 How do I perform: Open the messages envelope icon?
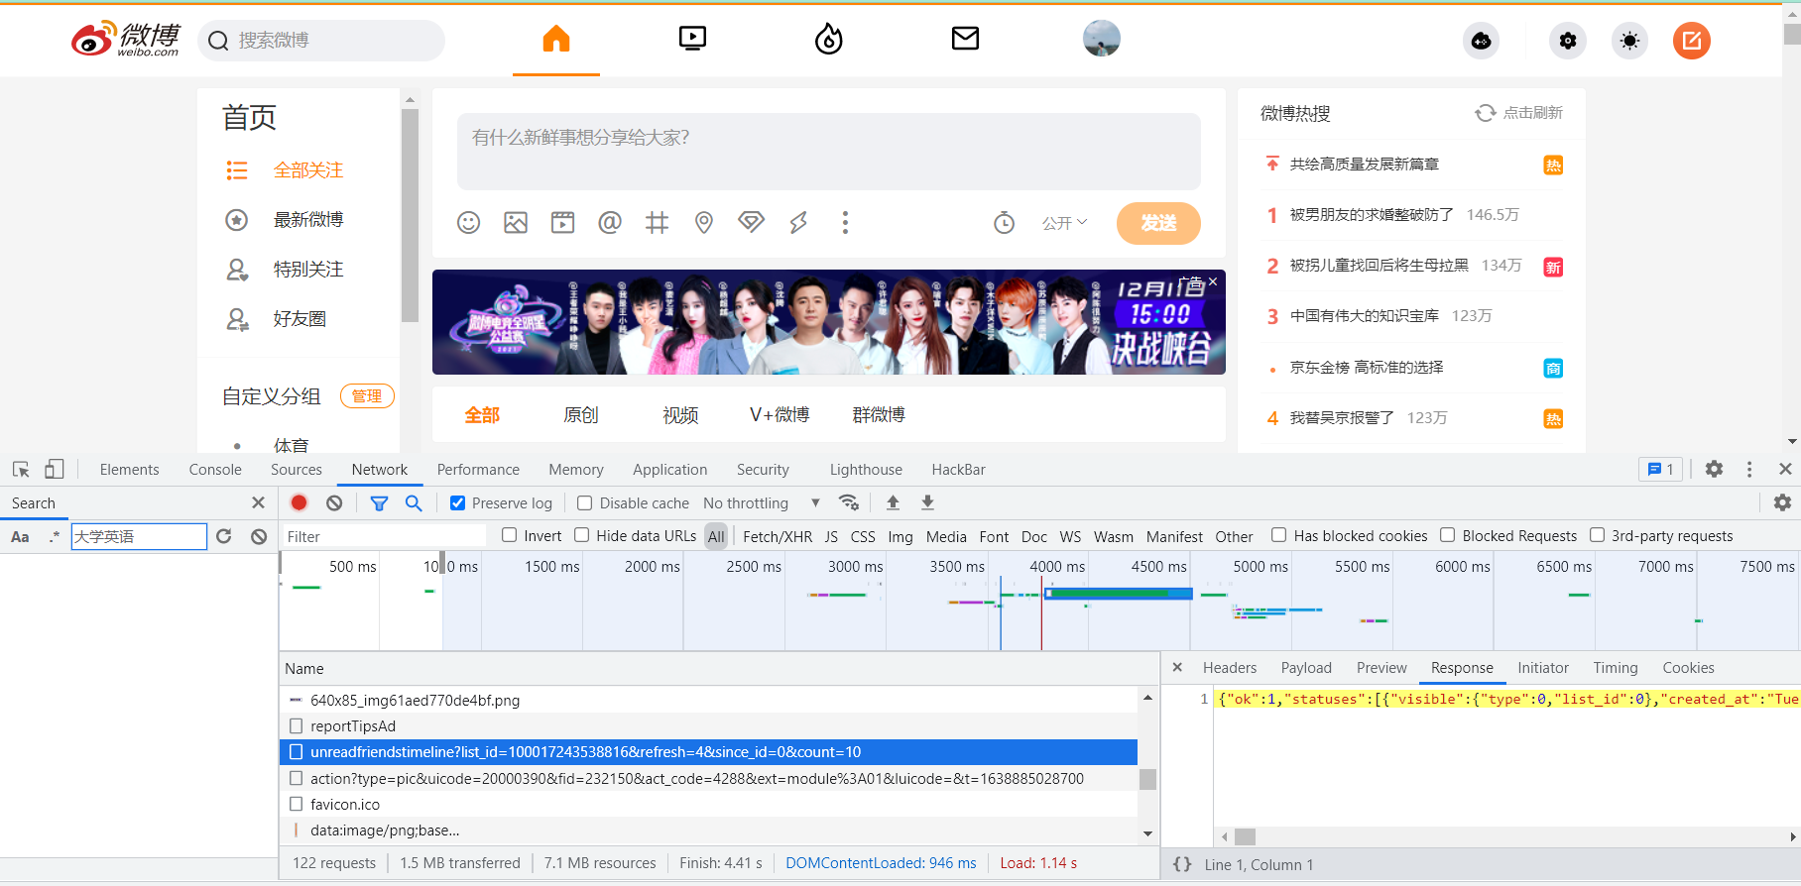tap(965, 39)
